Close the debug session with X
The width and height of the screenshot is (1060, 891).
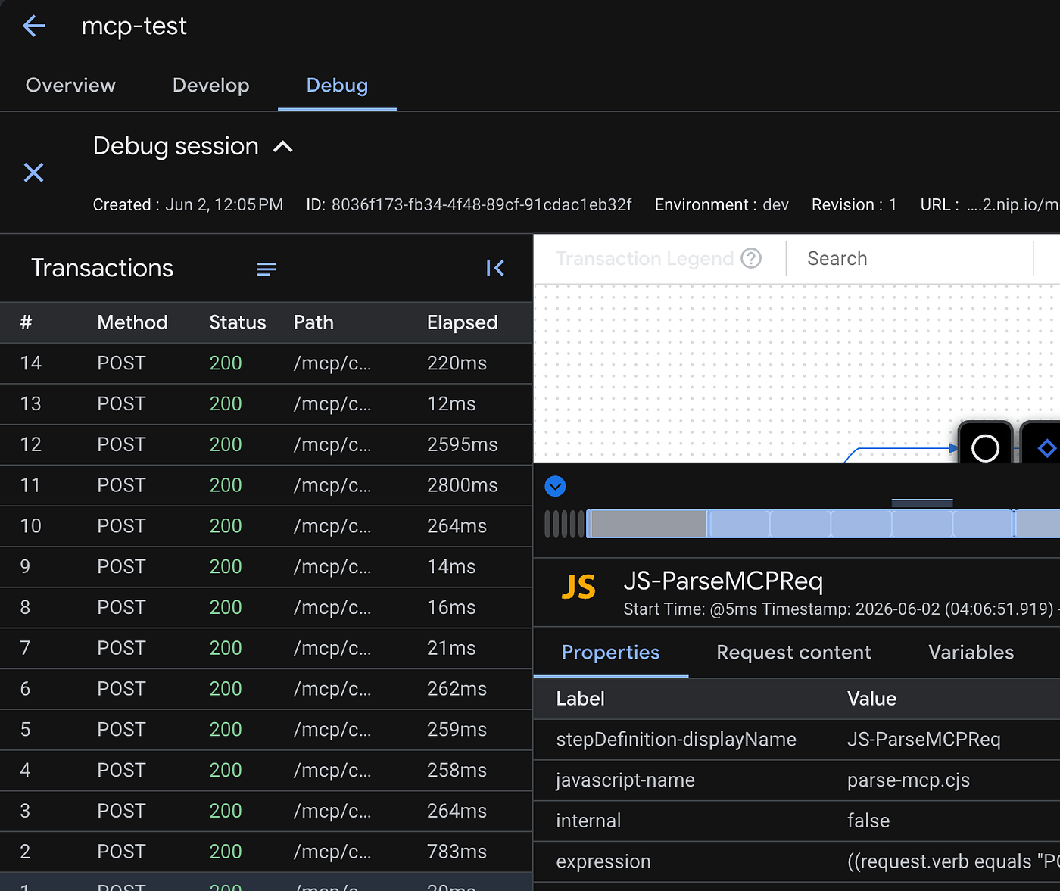coord(33,173)
